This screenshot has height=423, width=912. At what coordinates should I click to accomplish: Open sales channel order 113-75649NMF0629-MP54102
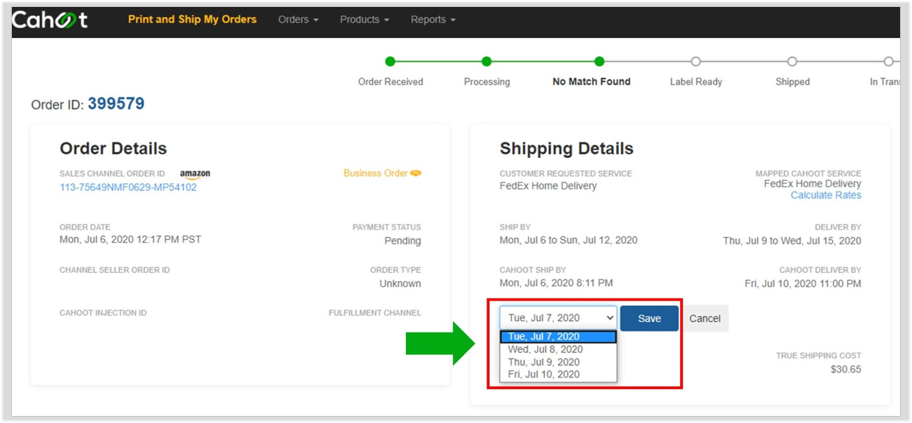coord(128,187)
